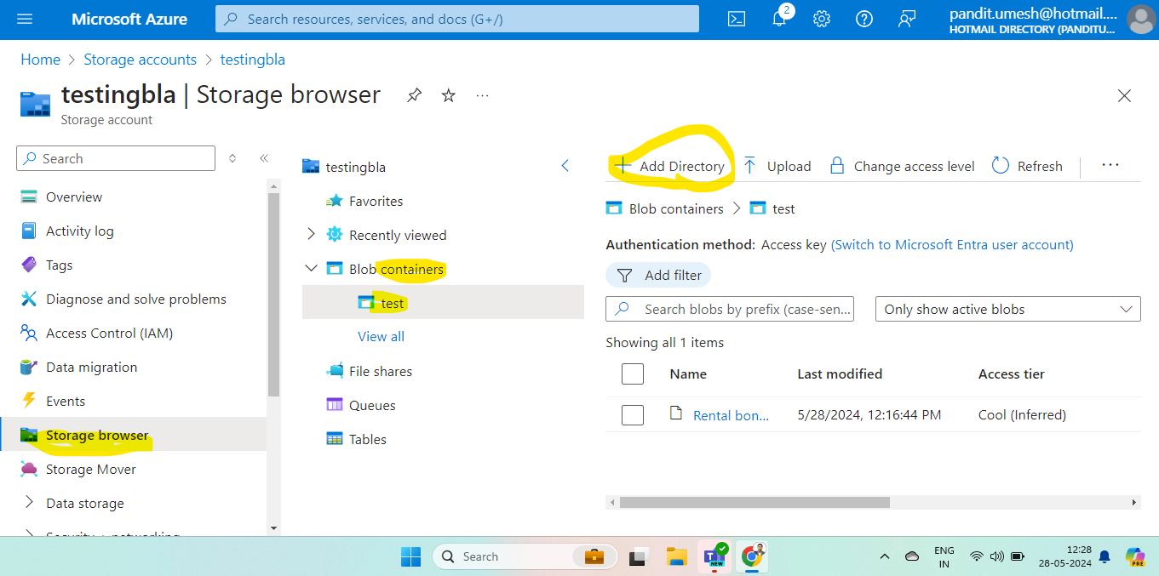Screen dimensions: 1159x576
Task: Select the Upload icon in the toolbar
Action: [x=776, y=166]
